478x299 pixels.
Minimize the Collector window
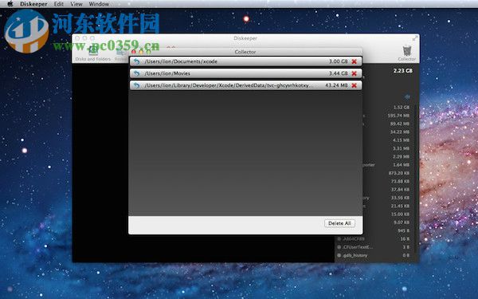point(141,52)
